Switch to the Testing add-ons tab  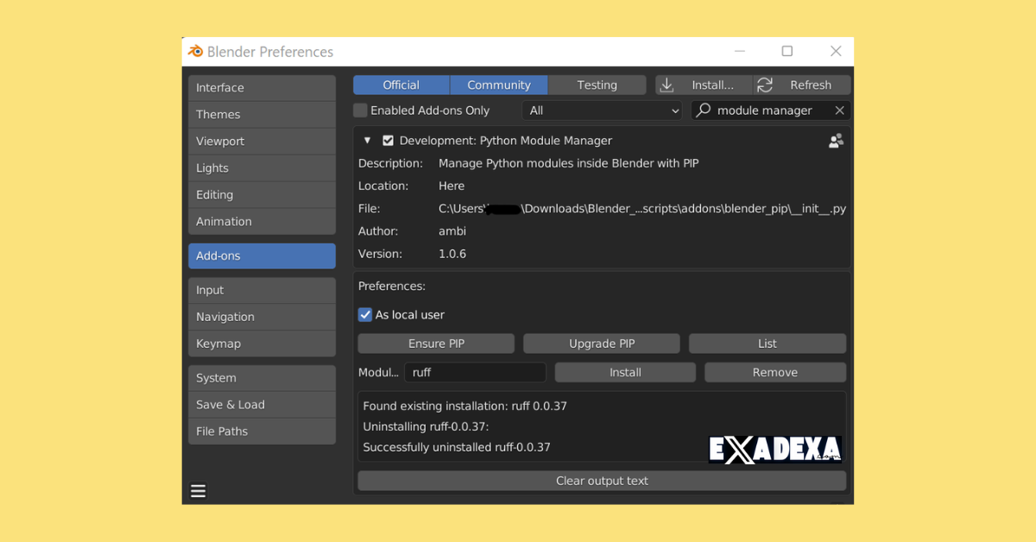pos(596,85)
